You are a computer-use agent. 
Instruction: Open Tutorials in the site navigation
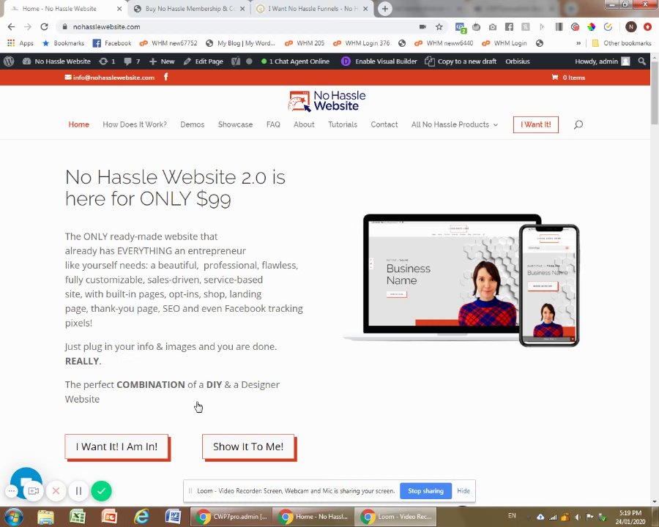(343, 124)
